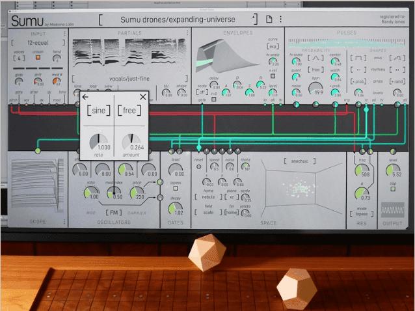Open the voices count selector showing 4
Viewport: 415px width, 311px height.
coord(19,58)
